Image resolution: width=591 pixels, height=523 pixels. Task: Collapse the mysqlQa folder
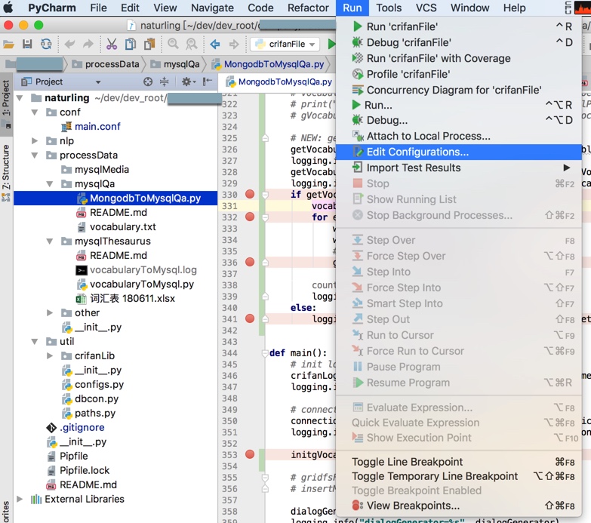(50, 184)
